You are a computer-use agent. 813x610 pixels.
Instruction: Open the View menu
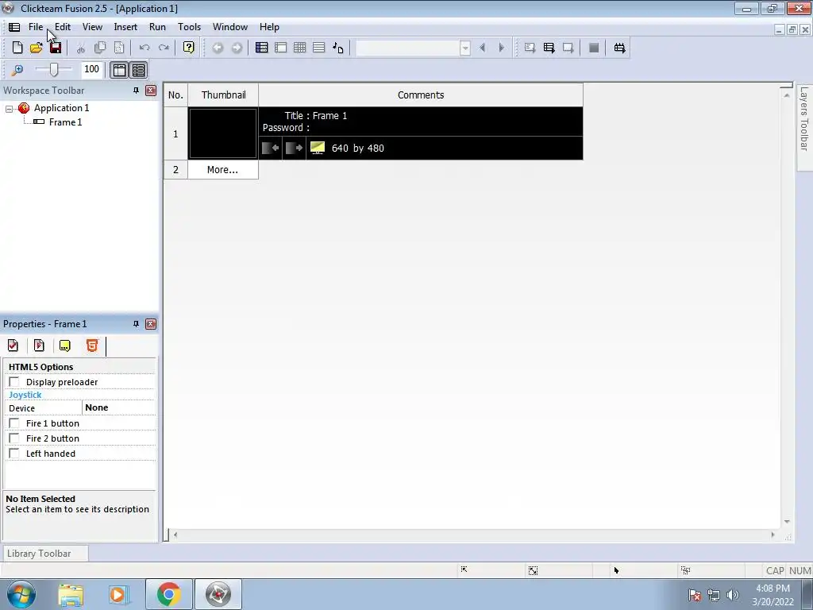point(92,27)
